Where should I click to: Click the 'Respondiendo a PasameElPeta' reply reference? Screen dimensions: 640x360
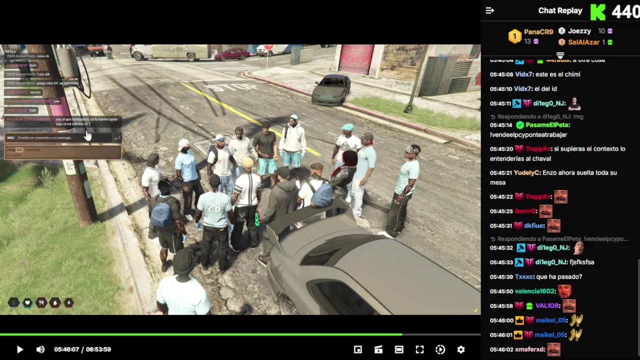coord(559,239)
